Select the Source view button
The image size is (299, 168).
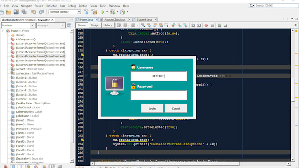82,25
